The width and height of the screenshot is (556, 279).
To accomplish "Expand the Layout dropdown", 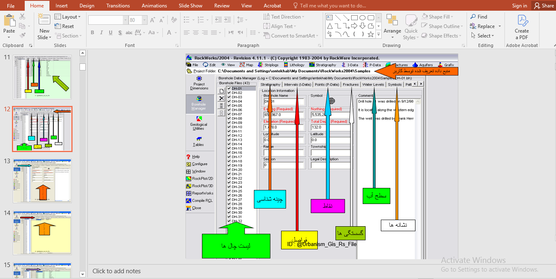I will click(68, 17).
